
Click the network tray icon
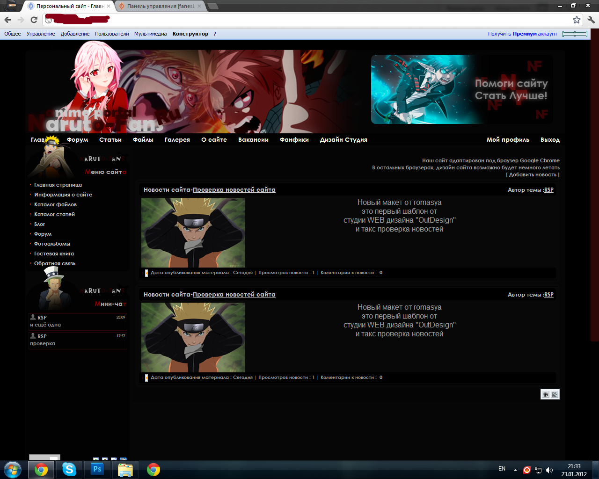pyautogui.click(x=538, y=470)
